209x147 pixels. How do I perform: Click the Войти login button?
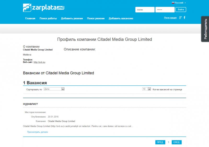pyautogui.click(x=181, y=10)
